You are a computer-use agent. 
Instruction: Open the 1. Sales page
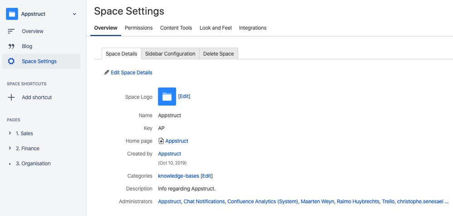point(24,133)
